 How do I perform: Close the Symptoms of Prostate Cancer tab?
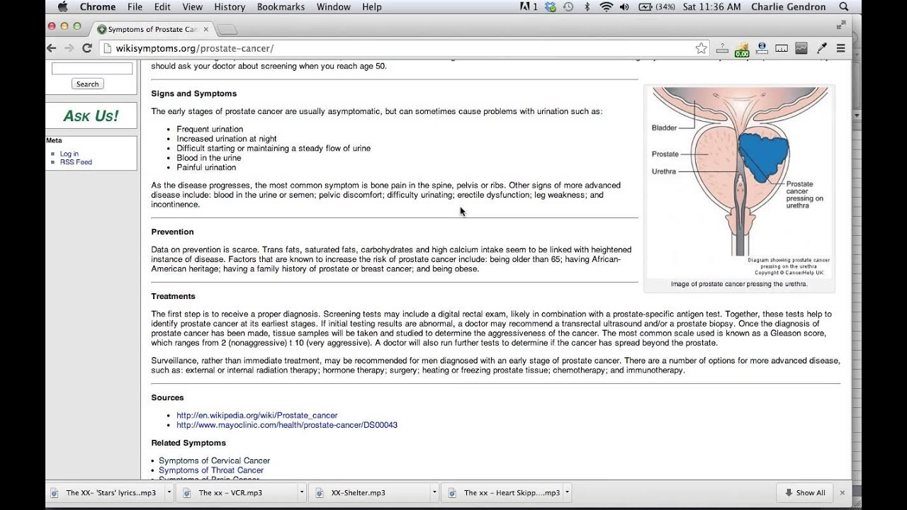click(x=205, y=30)
